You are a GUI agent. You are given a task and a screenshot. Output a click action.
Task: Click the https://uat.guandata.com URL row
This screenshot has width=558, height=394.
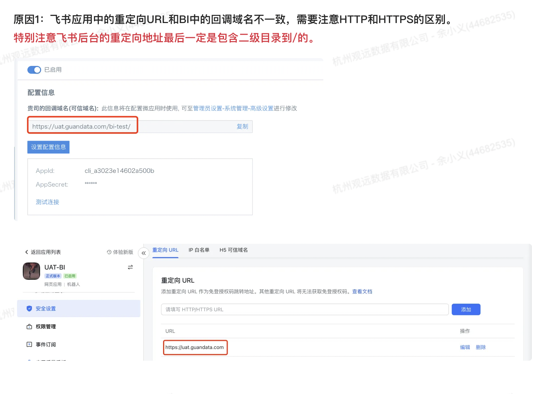tap(338, 347)
